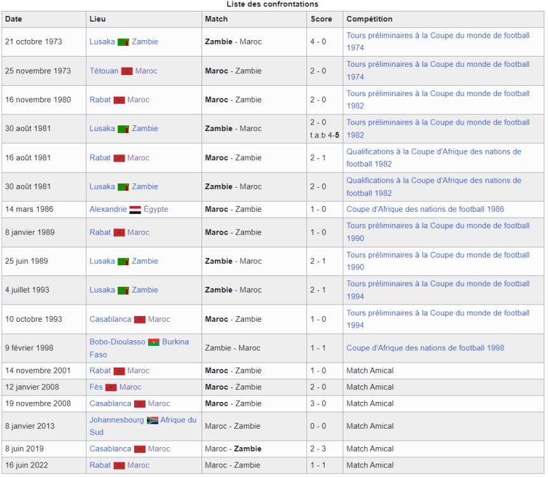
Task: Open the Tétouan city link
Action: coord(104,71)
